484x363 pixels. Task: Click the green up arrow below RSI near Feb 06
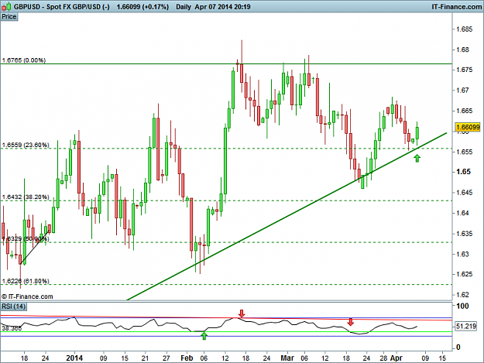pos(204,336)
